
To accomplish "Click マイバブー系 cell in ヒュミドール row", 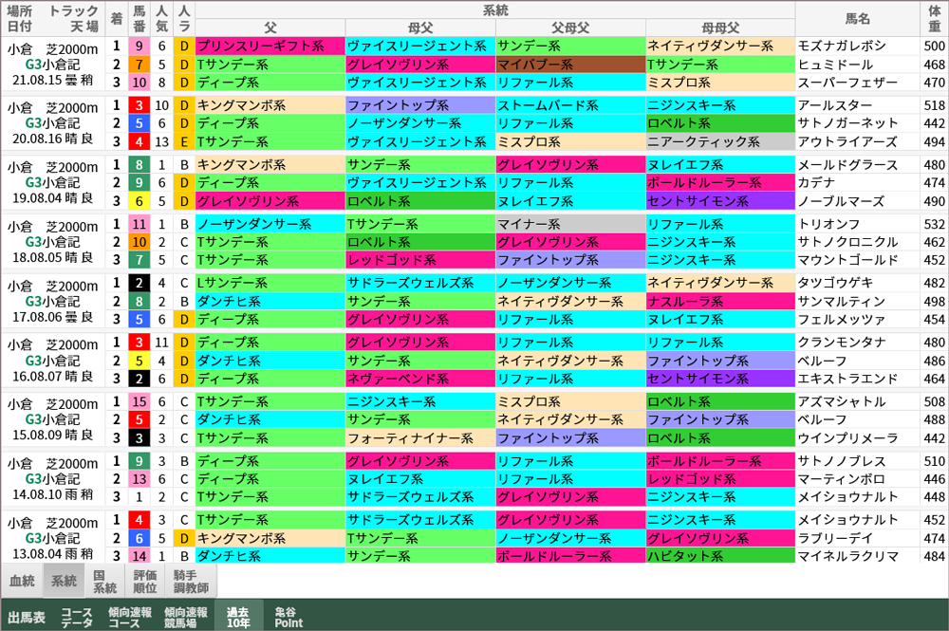I will pos(570,65).
